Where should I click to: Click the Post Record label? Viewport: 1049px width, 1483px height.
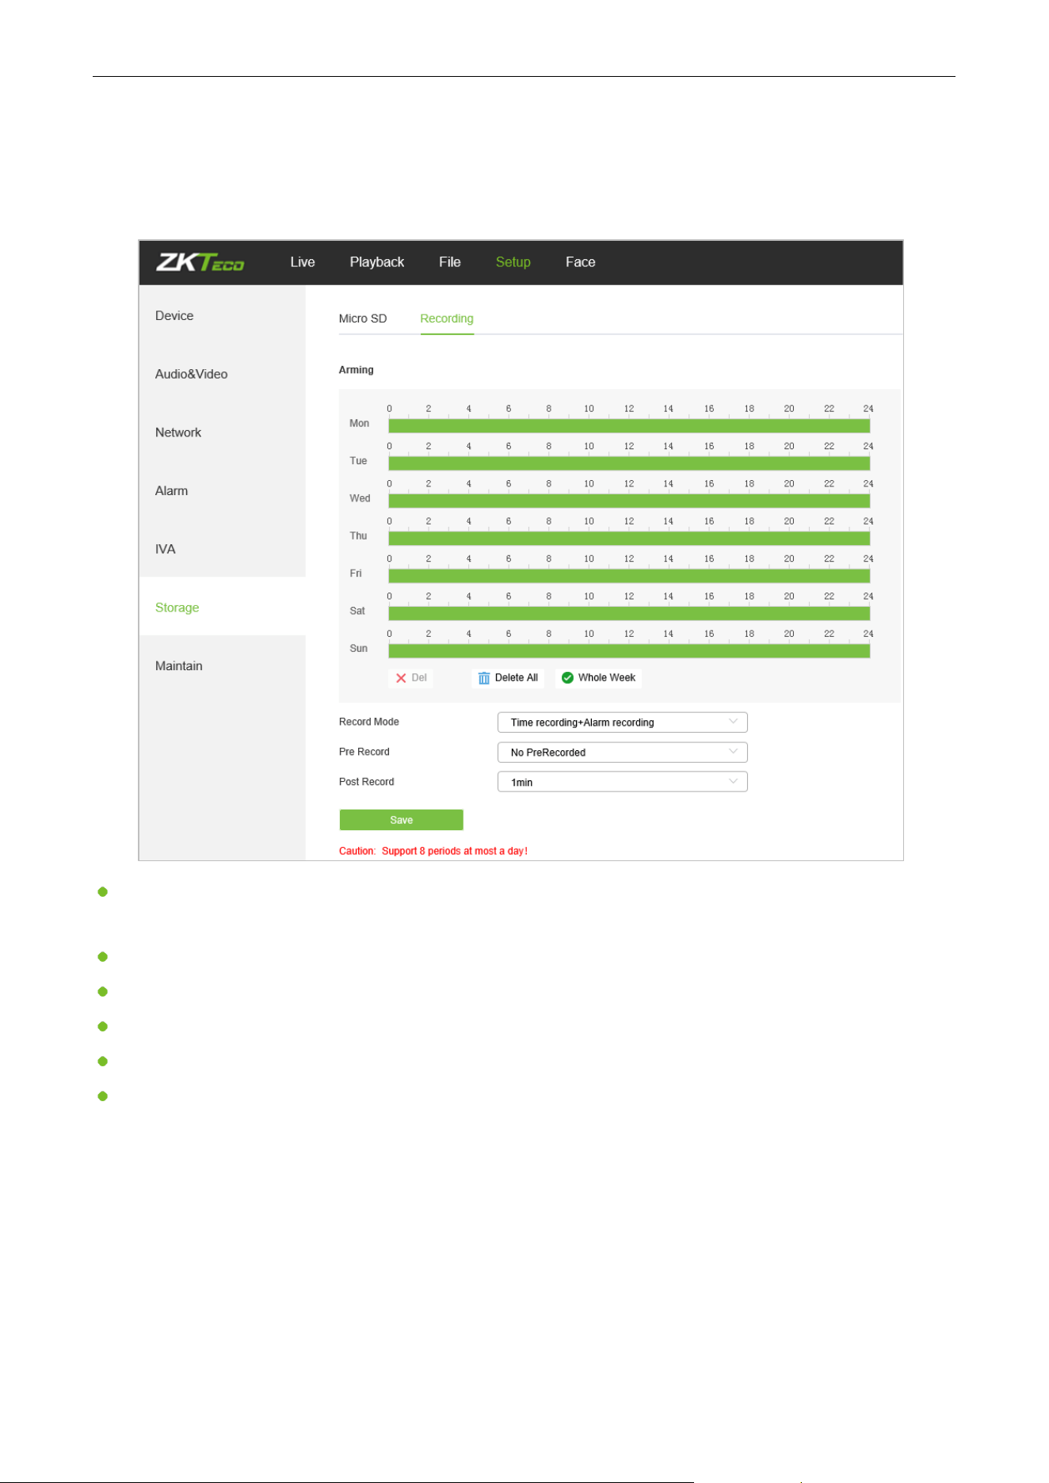tap(367, 782)
